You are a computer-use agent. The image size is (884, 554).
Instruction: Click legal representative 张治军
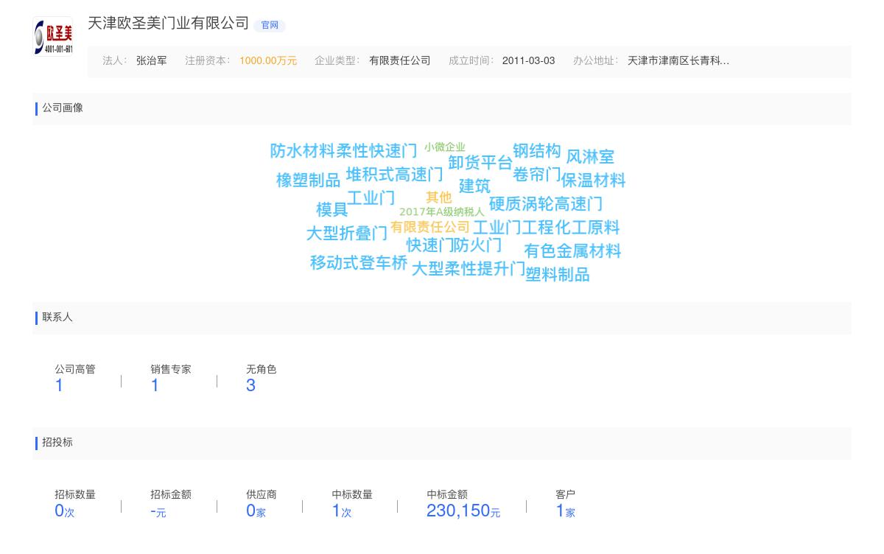point(152,61)
